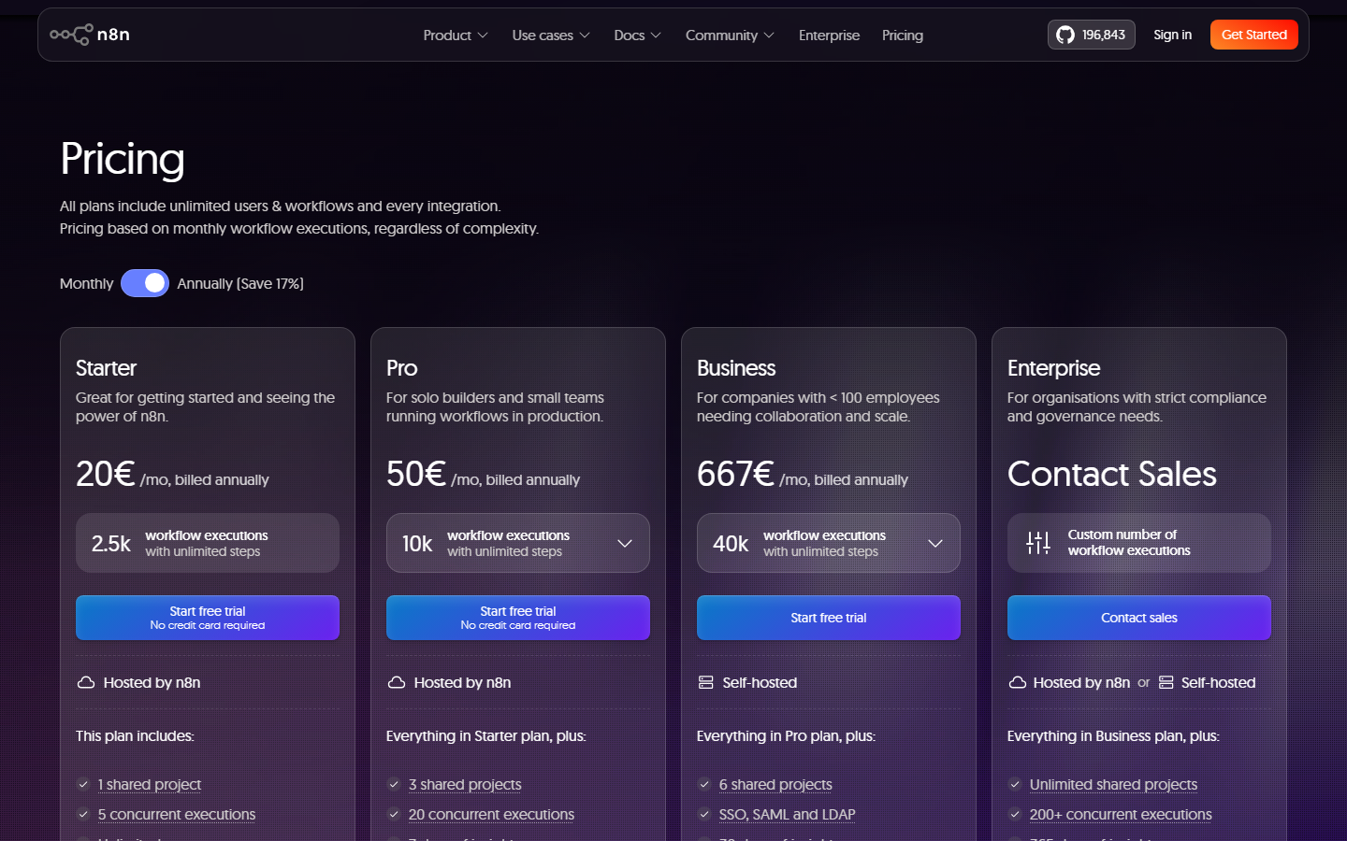Viewport: 1347px width, 841px height.
Task: Select Annually (Save 17%) label
Action: click(240, 283)
